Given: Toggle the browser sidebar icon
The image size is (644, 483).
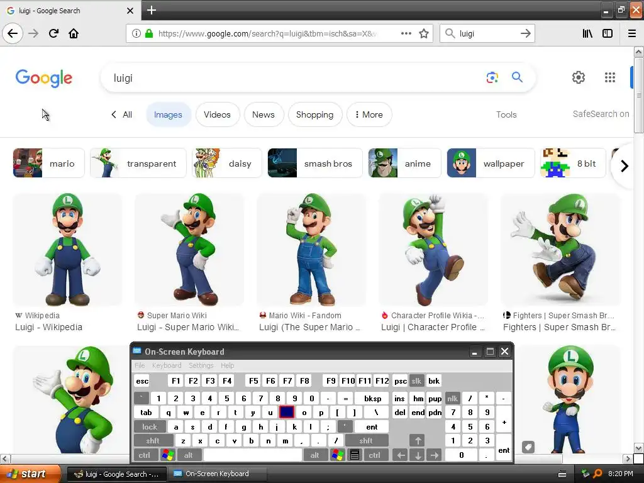Looking at the screenshot, I should [x=608, y=33].
